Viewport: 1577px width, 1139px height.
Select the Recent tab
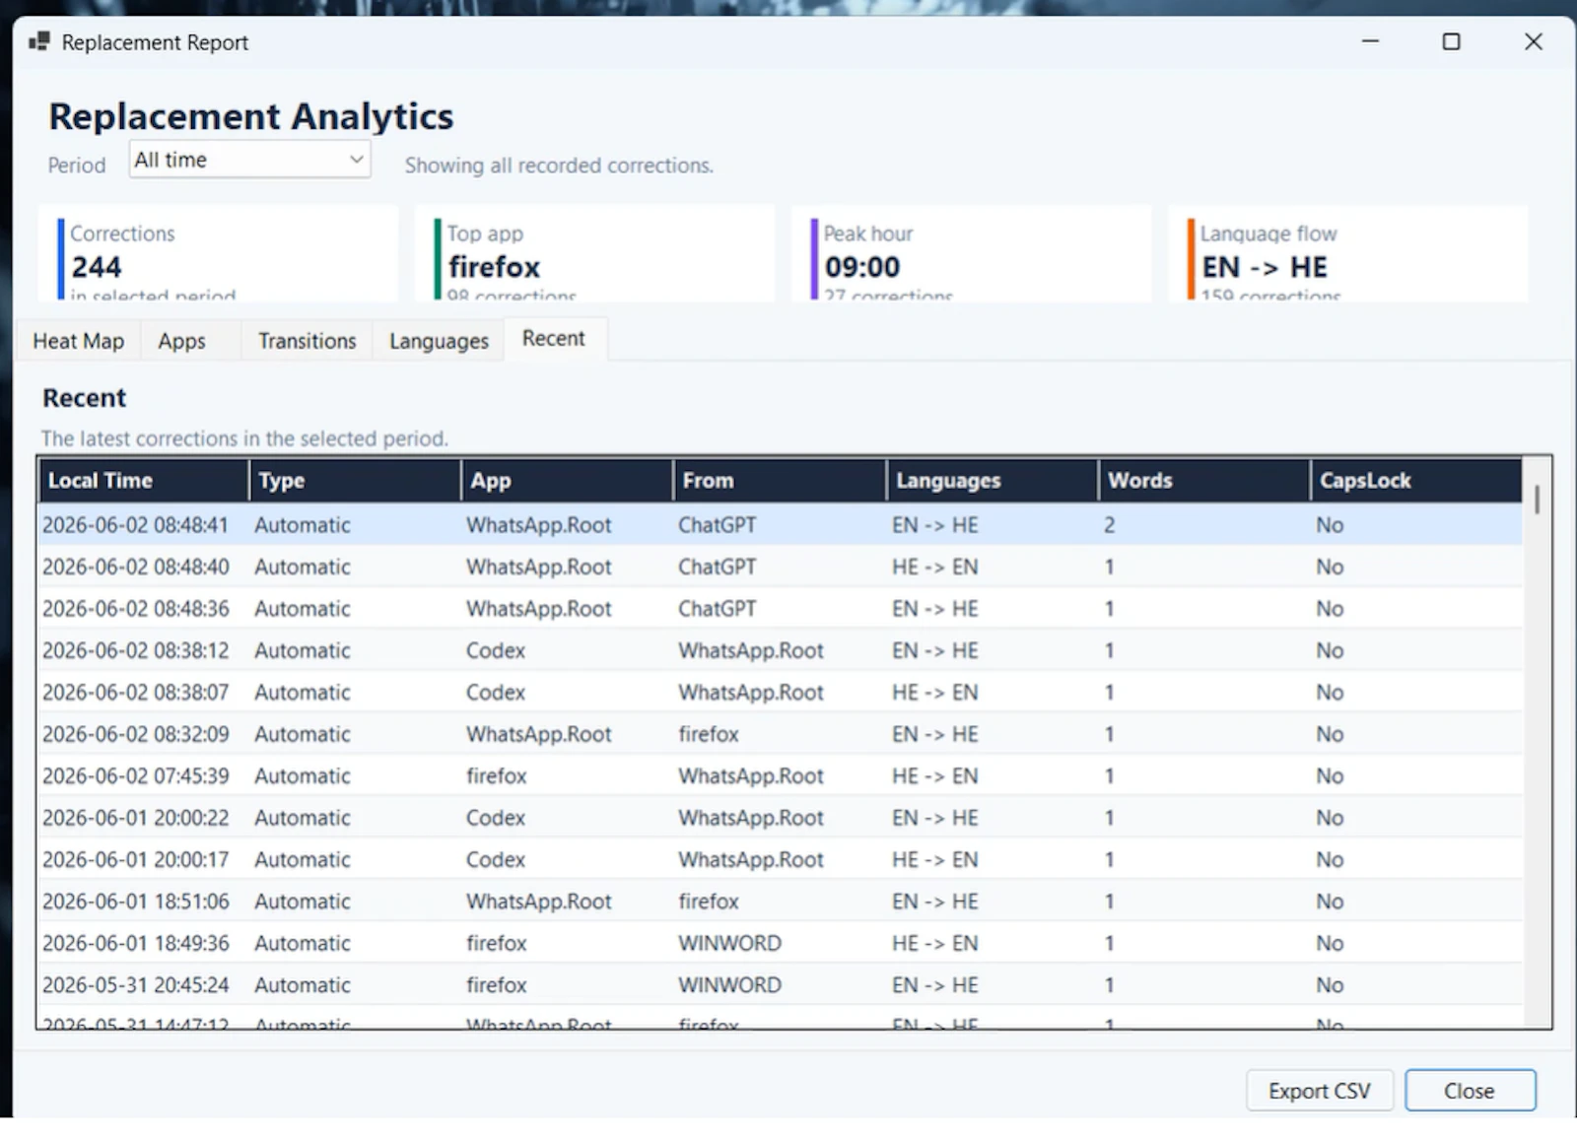(554, 338)
